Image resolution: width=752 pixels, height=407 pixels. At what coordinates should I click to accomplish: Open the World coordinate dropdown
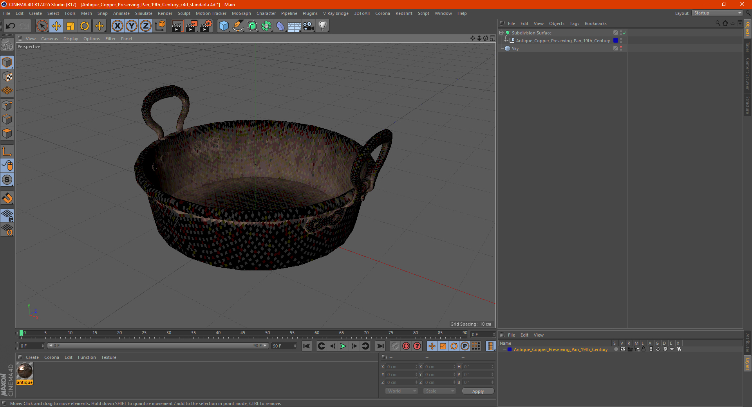tap(401, 391)
